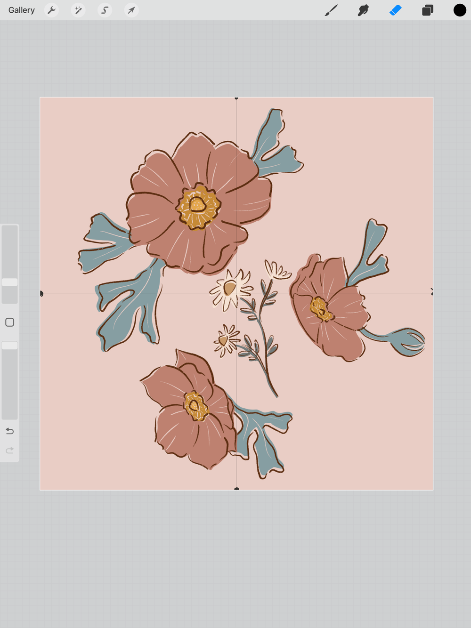
Task: Click the bottom symmetry guide handle
Action: 236,489
